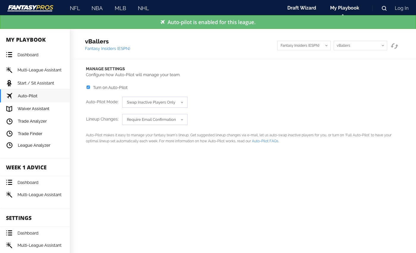
Task: Click the Auto-Pilot airplane sidebar icon
Action: (x=10, y=96)
